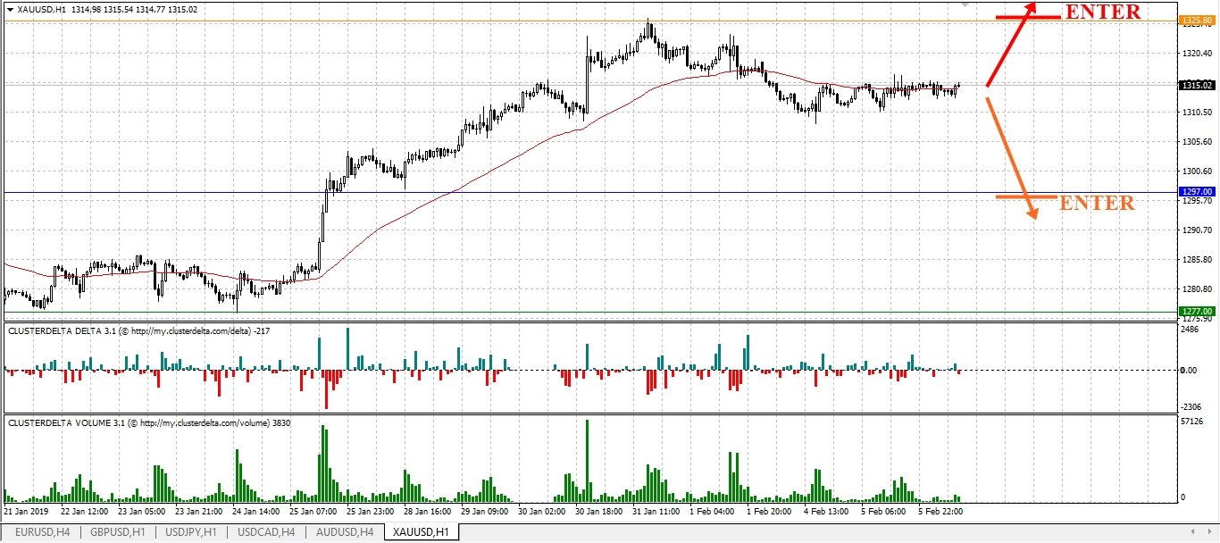
Task: Click the current price 1315.02 label
Action: [x=1195, y=86]
